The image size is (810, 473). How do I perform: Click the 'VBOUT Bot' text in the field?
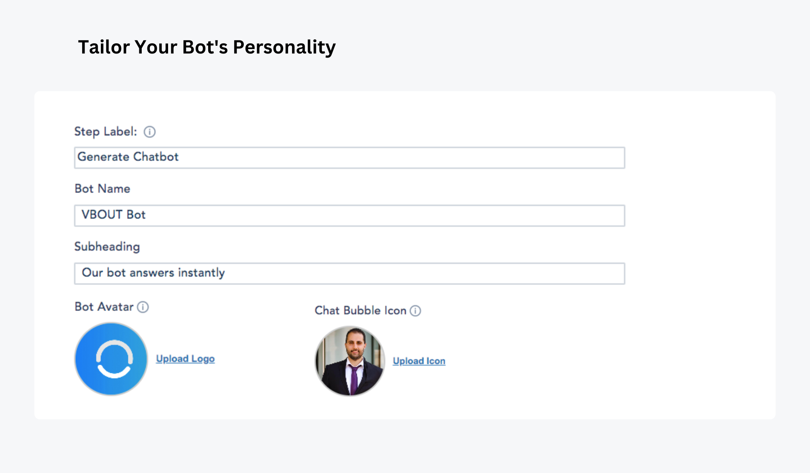click(x=113, y=214)
